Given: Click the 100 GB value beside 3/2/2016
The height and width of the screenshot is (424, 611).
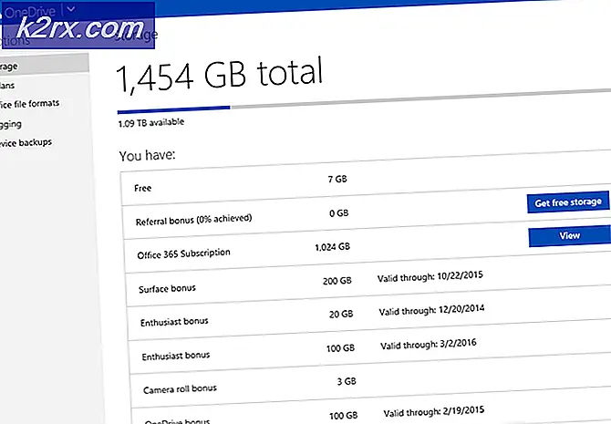Looking at the screenshot, I should 340,348.
